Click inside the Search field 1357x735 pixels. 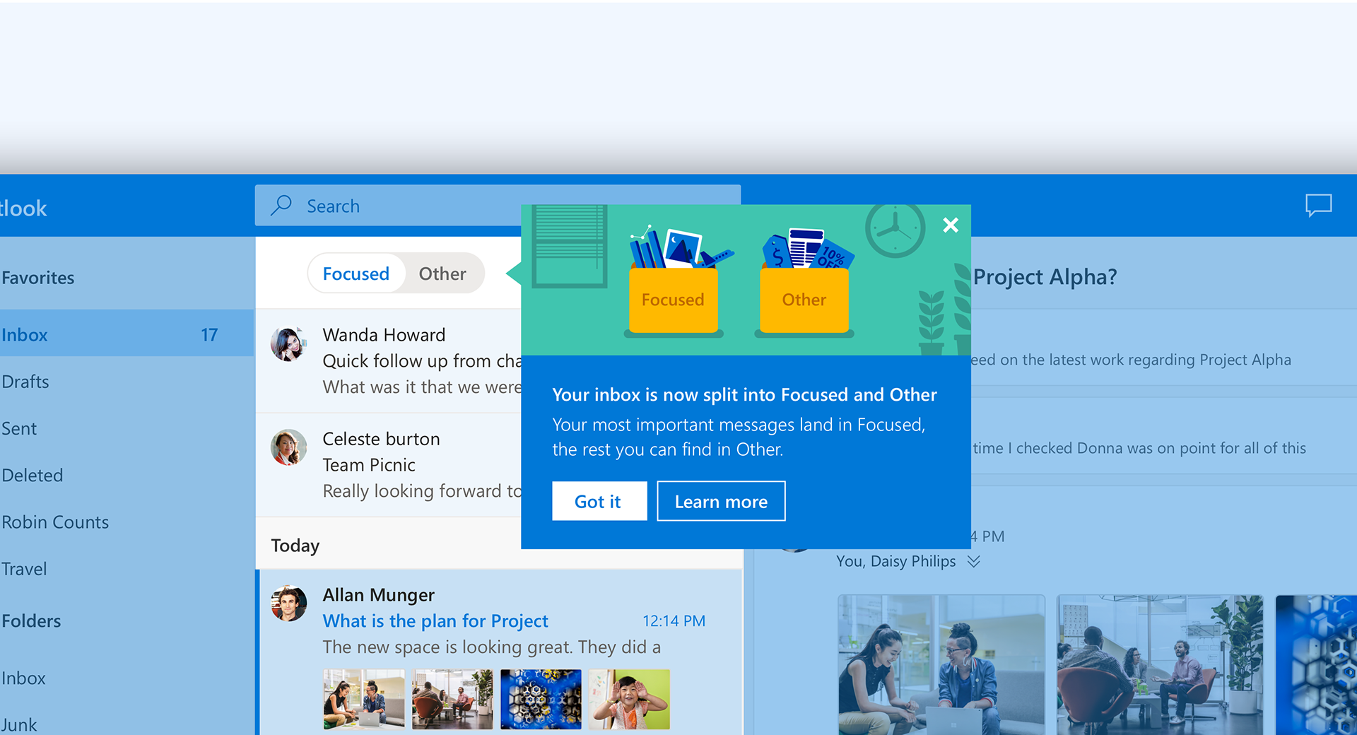498,206
